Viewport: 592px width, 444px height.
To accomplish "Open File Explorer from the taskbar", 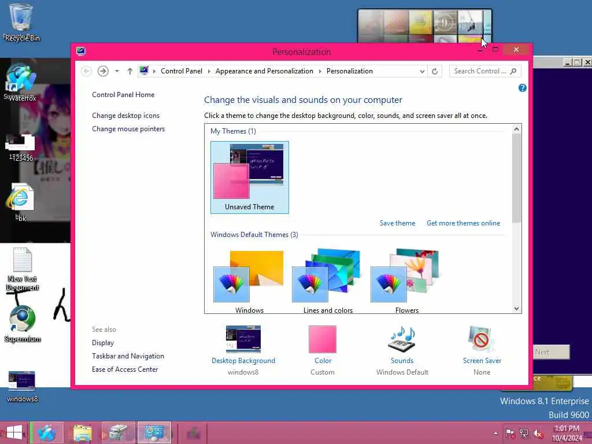I will pyautogui.click(x=82, y=432).
